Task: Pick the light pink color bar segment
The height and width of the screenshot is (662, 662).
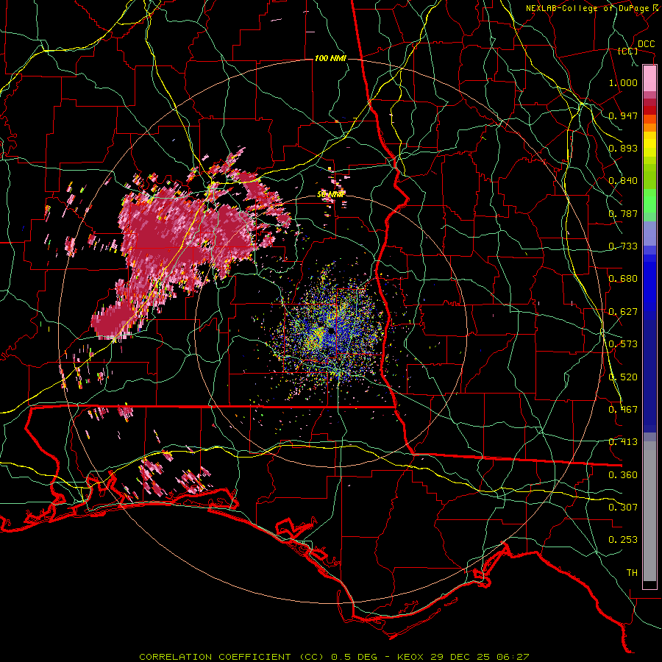Action: (649, 78)
